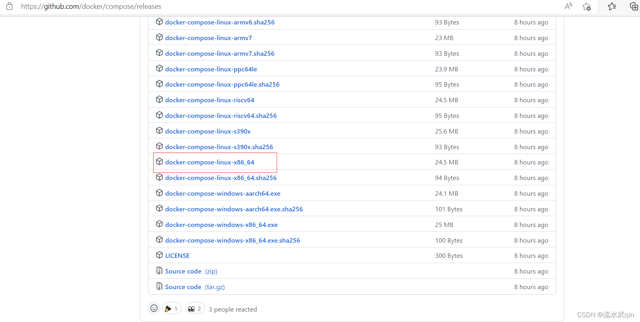640x322 pixels.
Task: Click '23 MB' size of docker-compose-linux-armv7
Action: tap(444, 38)
